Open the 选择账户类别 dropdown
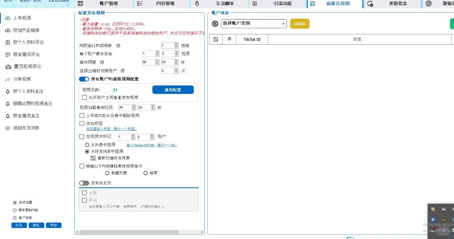 coord(253,23)
